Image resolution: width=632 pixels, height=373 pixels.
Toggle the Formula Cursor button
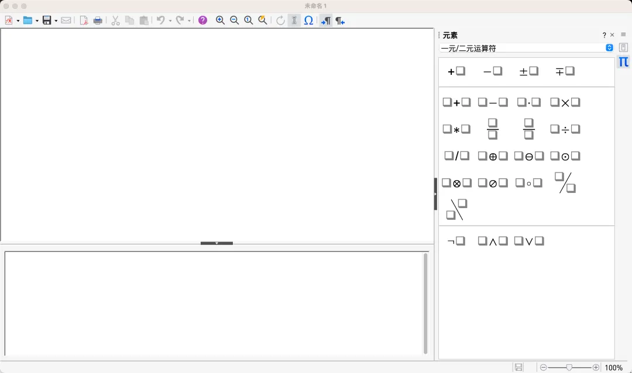(294, 20)
